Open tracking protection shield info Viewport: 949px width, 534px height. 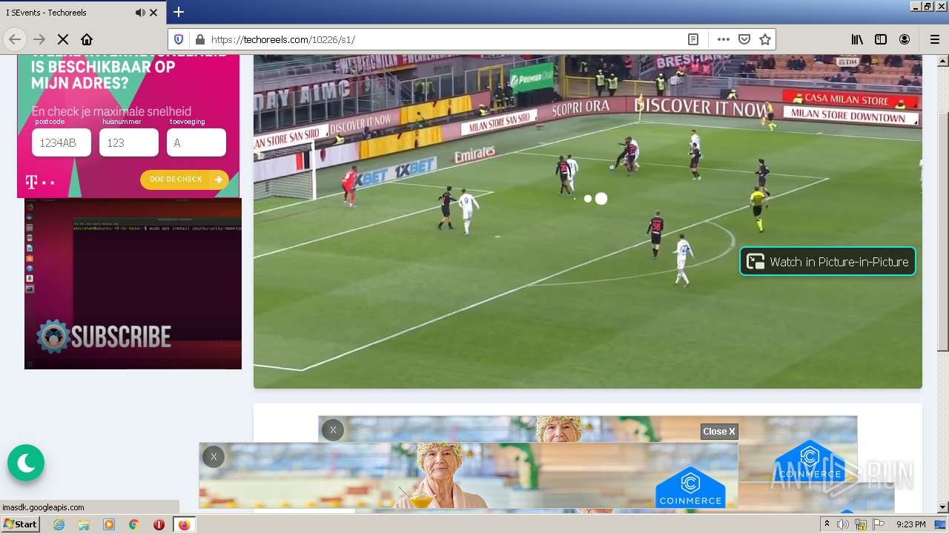(x=179, y=39)
